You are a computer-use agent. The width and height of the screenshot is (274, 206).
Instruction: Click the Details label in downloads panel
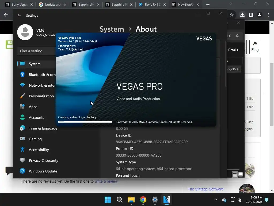coord(233,50)
